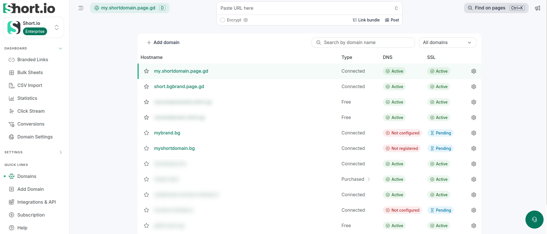Viewport: 547px width, 234px height.
Task: Star the my.shortdomain.page.gd domain
Action: click(x=146, y=71)
